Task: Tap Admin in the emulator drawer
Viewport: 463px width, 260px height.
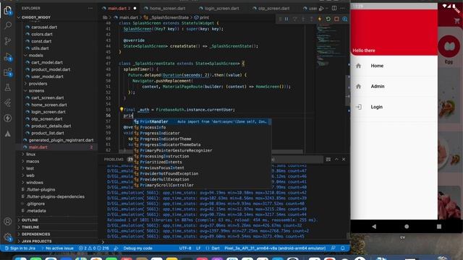Action: 394,87
